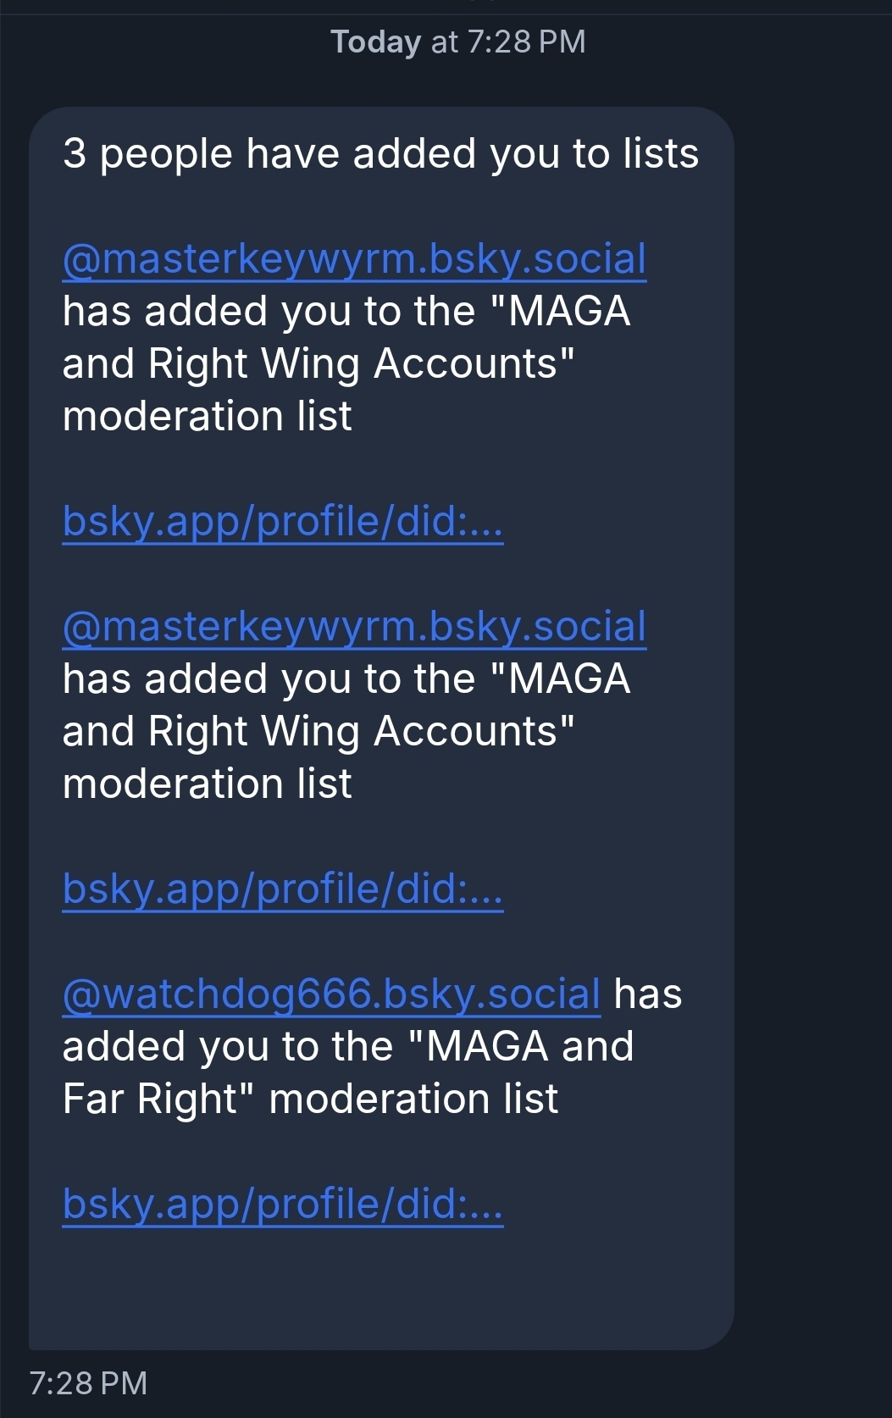The width and height of the screenshot is (892, 1418).
Task: Click "has added you to the" in second notice
Action: pyautogui.click(x=269, y=679)
